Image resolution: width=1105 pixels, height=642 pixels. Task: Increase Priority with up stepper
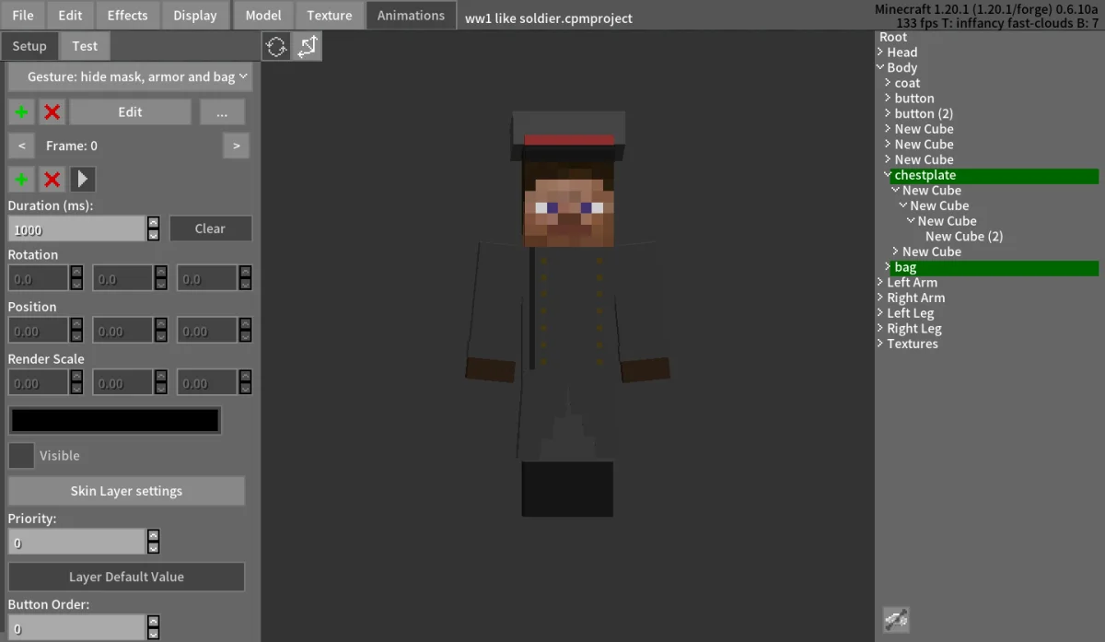pyautogui.click(x=153, y=535)
